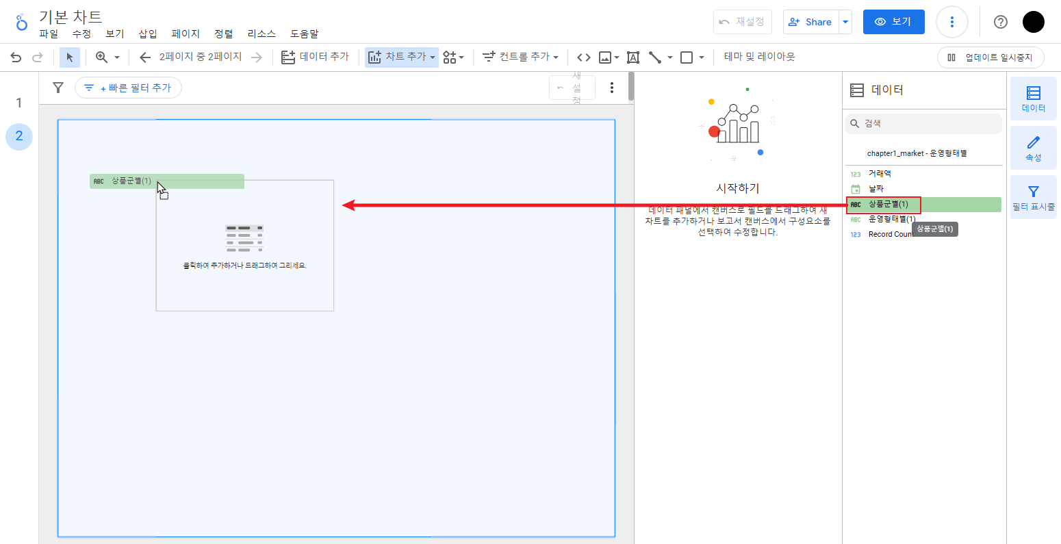This screenshot has height=544, width=1061.
Task: Open the 도움말 menu
Action: pos(304,34)
